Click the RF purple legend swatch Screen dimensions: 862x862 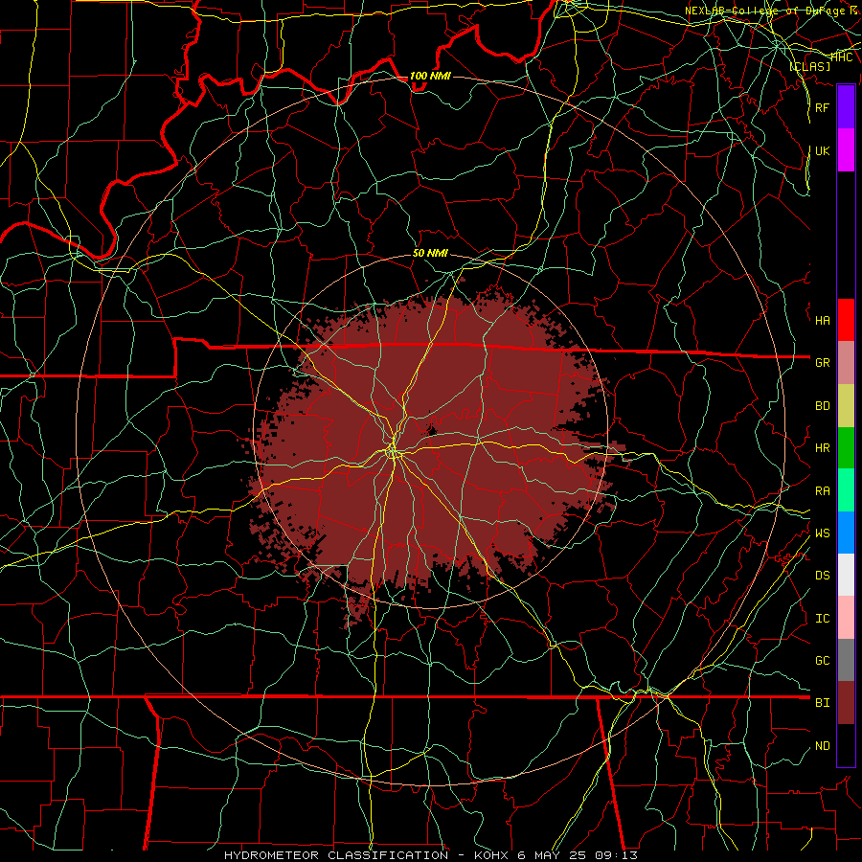pyautogui.click(x=846, y=107)
